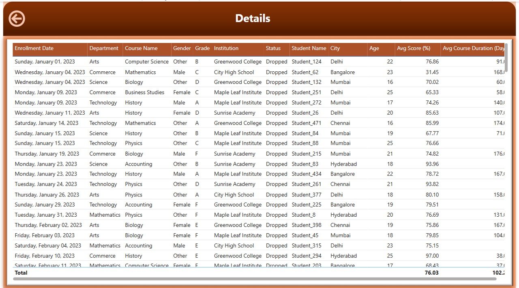Select the Student_261 cell
The height and width of the screenshot is (288, 519).
point(307,184)
